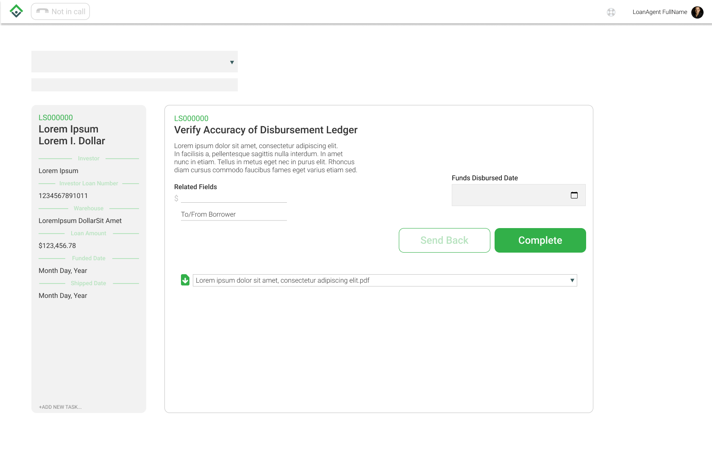Click the dollar amount input field
The height and width of the screenshot is (457, 712).
point(234,198)
